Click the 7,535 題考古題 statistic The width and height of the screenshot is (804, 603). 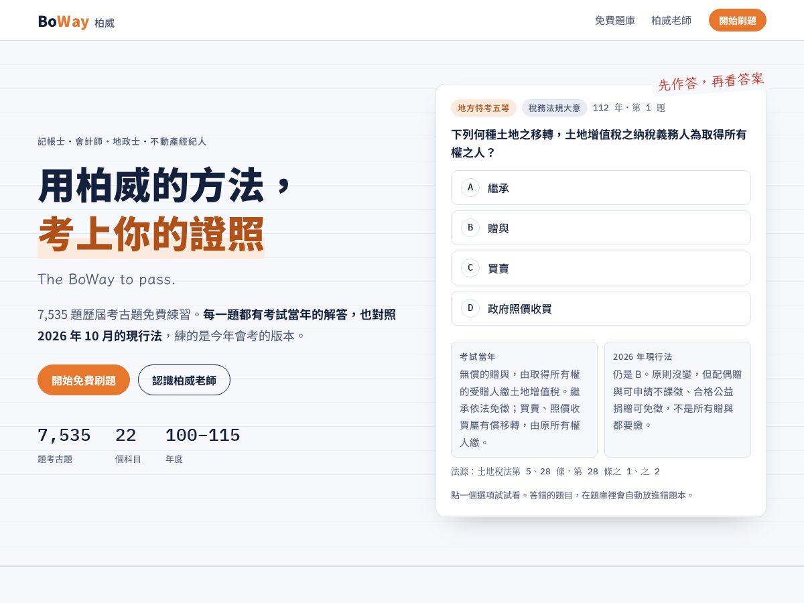point(64,445)
